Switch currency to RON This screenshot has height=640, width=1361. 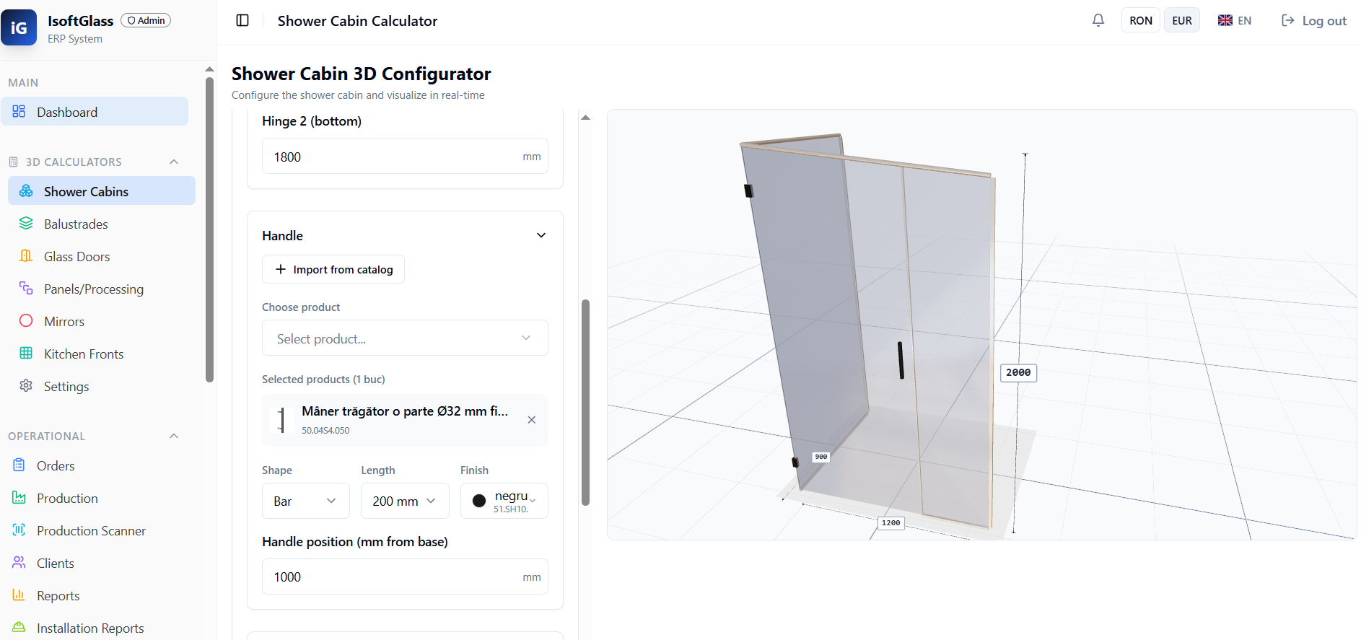(x=1140, y=20)
